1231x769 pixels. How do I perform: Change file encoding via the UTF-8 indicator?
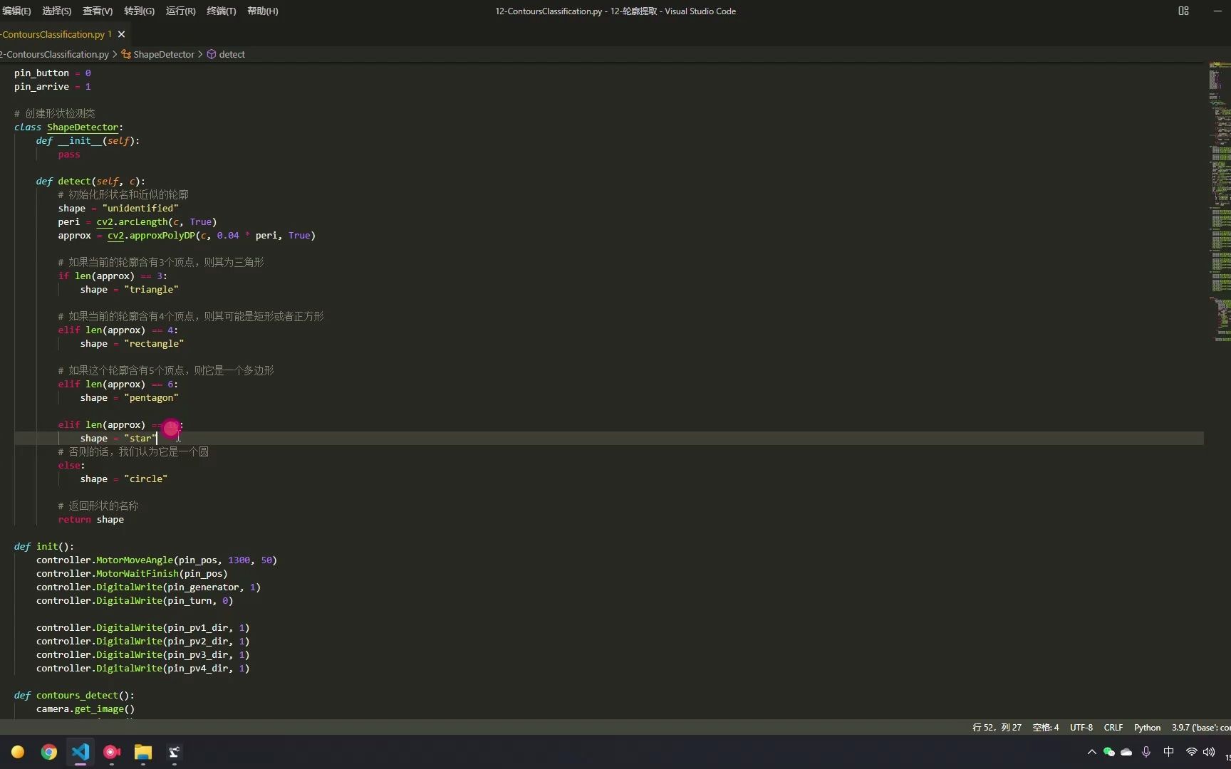pos(1081,728)
